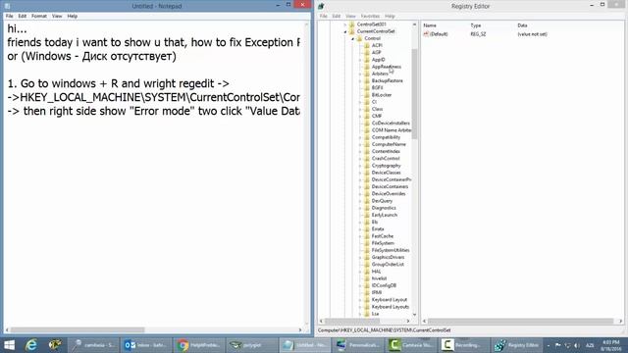Select the HAL folder icon
Screen dimensions: 628x353
366,272
